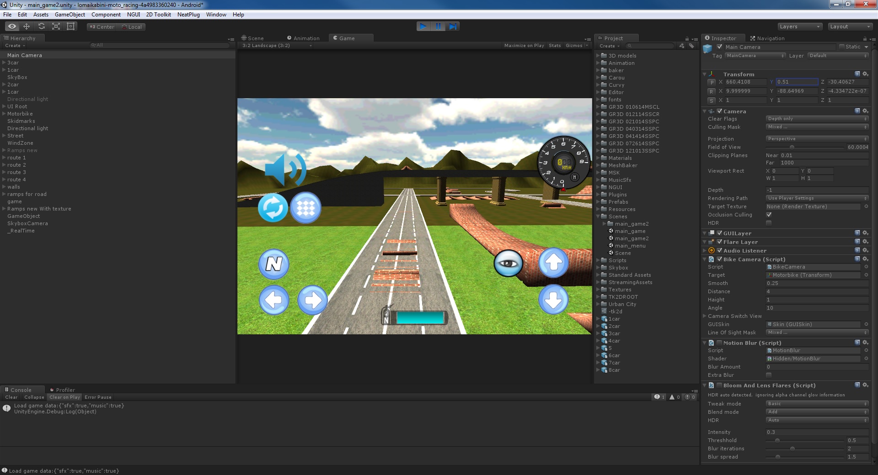
Task: Click the Step frame button
Action: pyautogui.click(x=452, y=26)
